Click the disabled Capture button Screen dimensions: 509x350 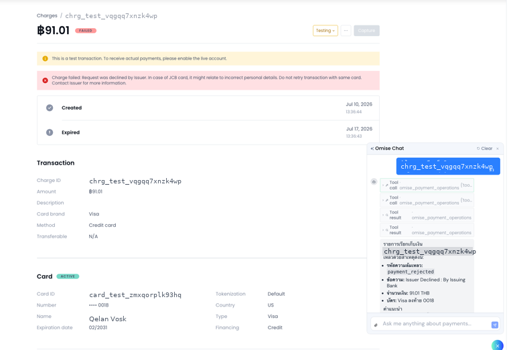(366, 31)
